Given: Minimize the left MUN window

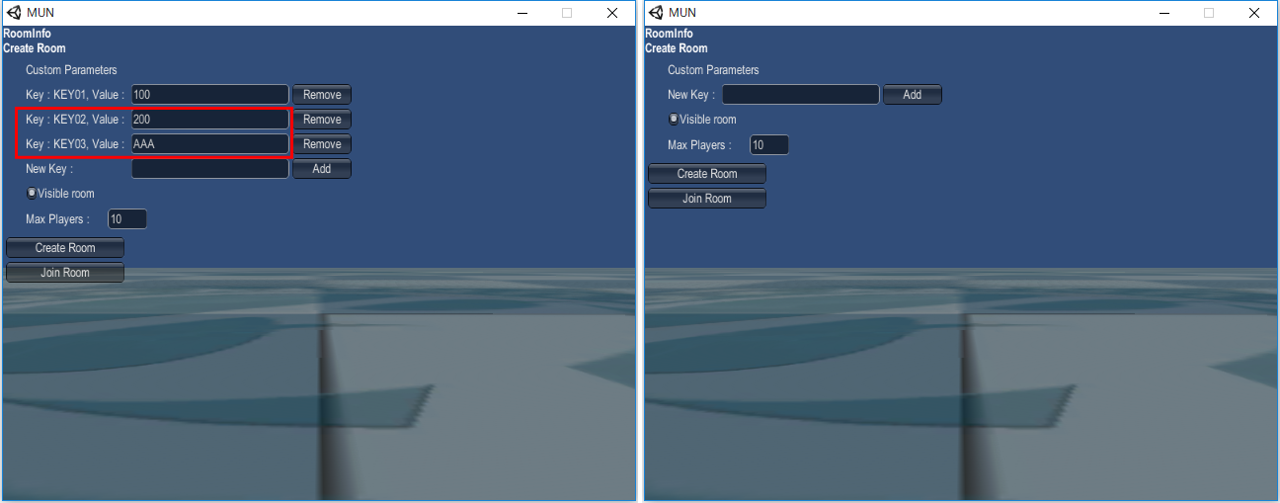Looking at the screenshot, I should [x=521, y=13].
